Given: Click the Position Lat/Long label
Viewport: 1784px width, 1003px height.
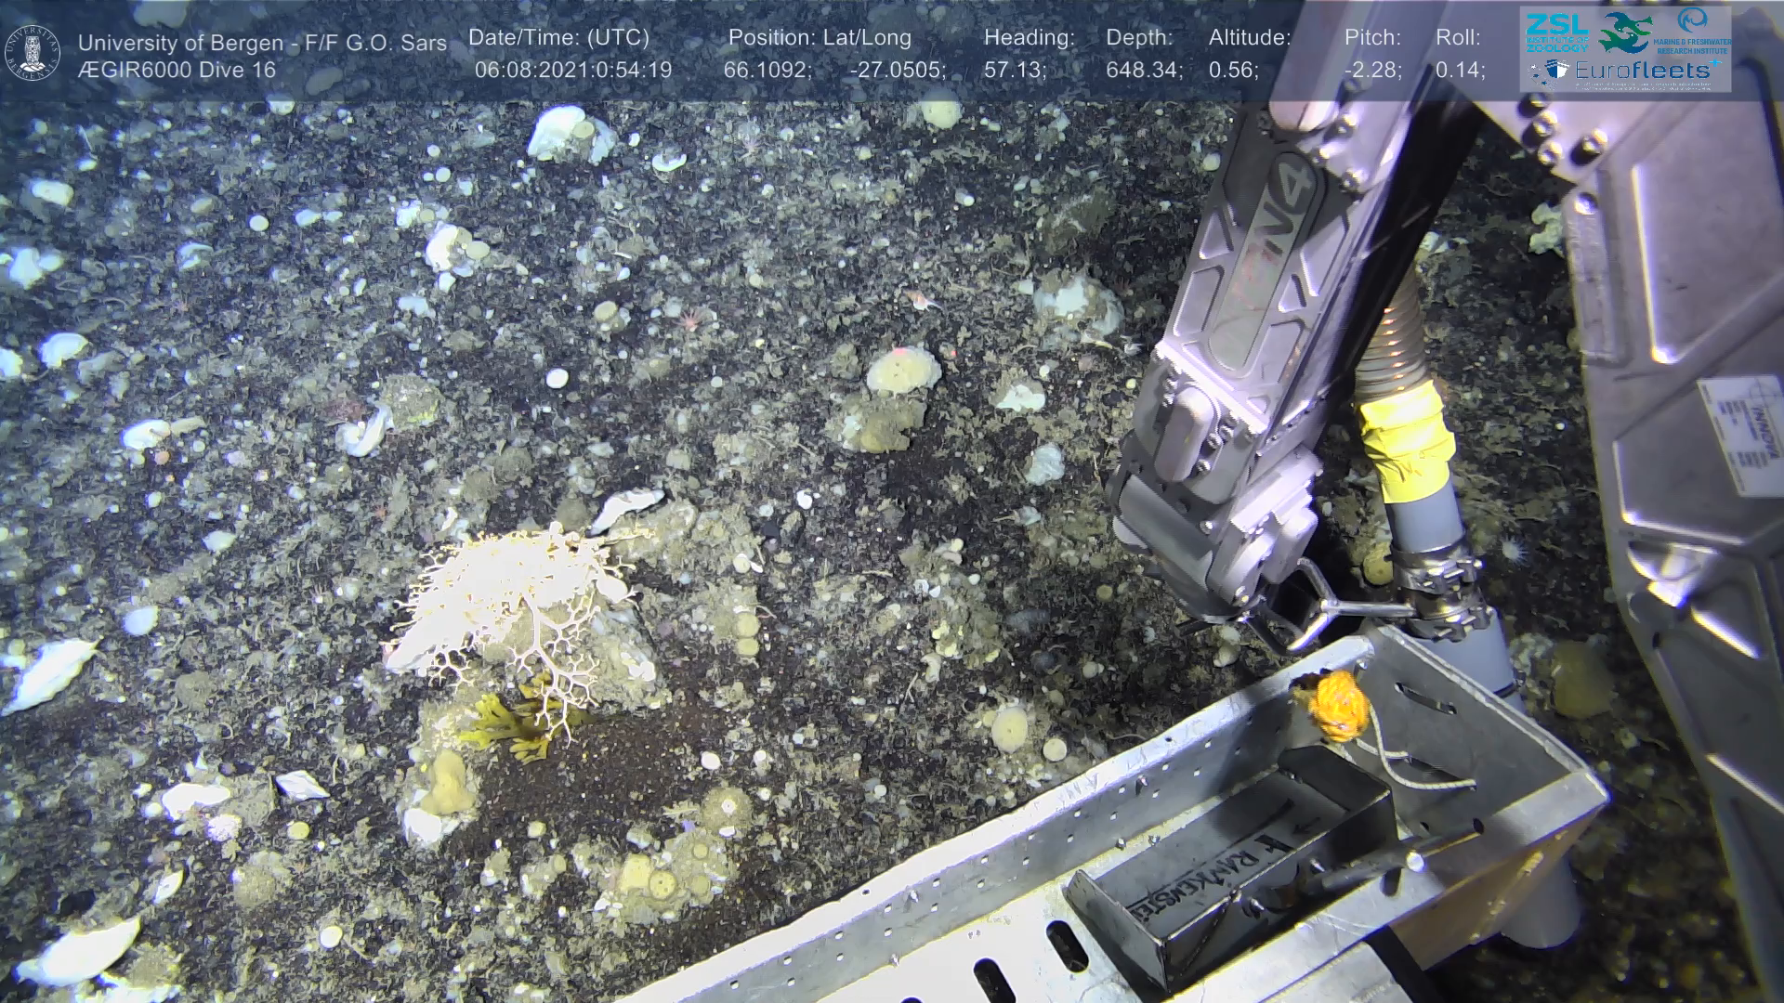Looking at the screenshot, I should [820, 38].
